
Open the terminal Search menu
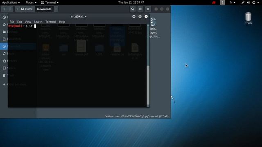pyautogui.click(x=38, y=22)
